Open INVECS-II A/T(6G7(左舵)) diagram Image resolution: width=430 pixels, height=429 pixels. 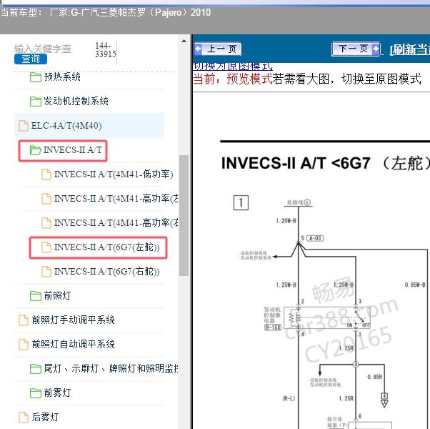[x=107, y=247]
